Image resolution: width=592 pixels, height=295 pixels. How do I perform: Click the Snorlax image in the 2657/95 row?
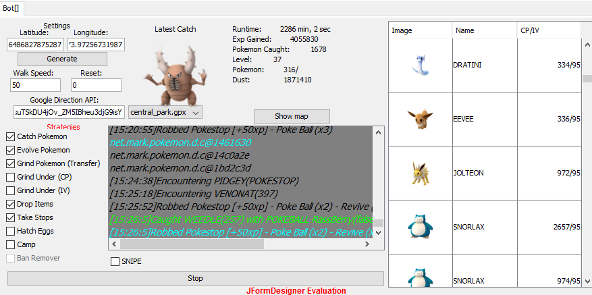(x=421, y=227)
